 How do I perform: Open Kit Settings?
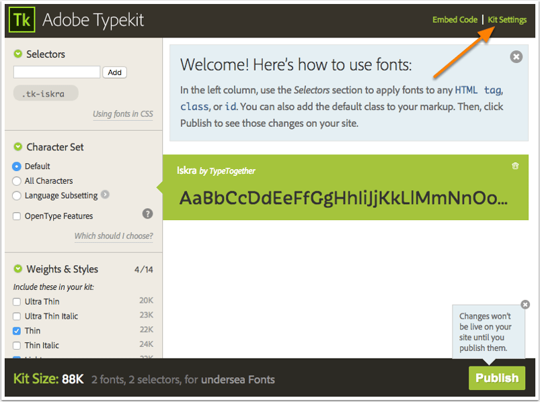pos(507,20)
